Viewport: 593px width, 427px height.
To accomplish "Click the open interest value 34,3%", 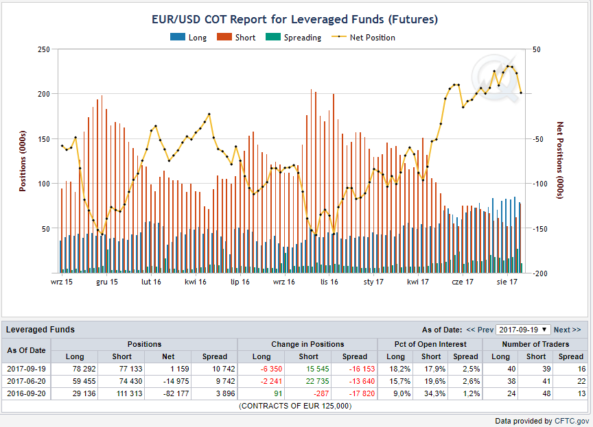I will click(435, 394).
